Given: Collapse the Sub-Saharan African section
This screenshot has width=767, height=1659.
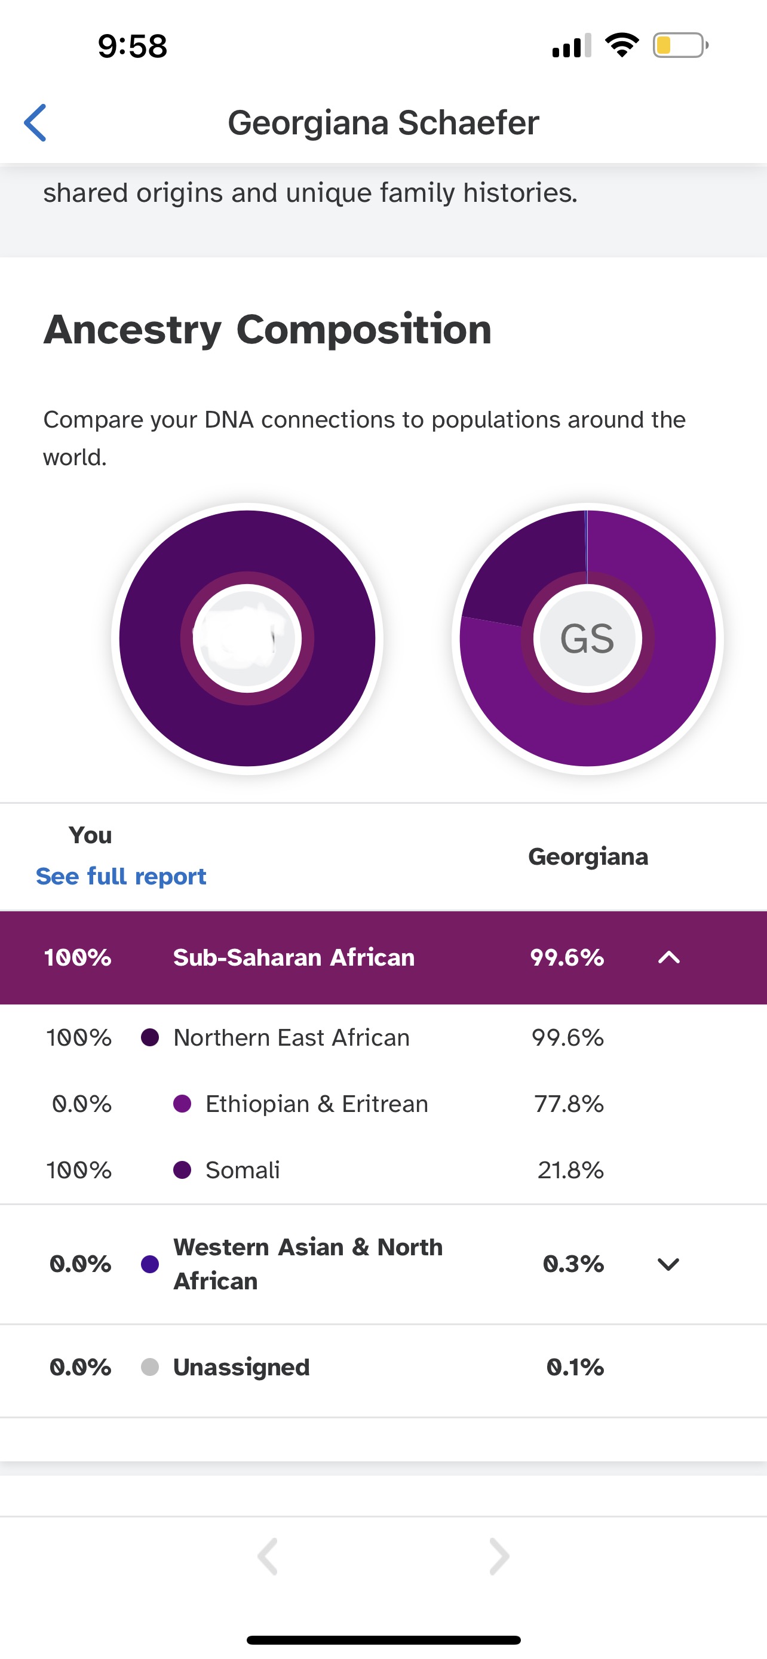Looking at the screenshot, I should click(x=669, y=957).
